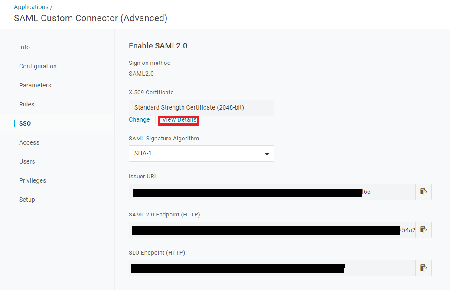This screenshot has width=450, height=290.
Task: Click the copy icon beside Issuer URL field
Action: click(423, 192)
